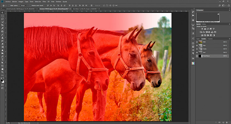Image resolution: width=231 pixels, height=124 pixels.
Task: Select the Move tool in the toolbar
Action: [x=2, y=13]
